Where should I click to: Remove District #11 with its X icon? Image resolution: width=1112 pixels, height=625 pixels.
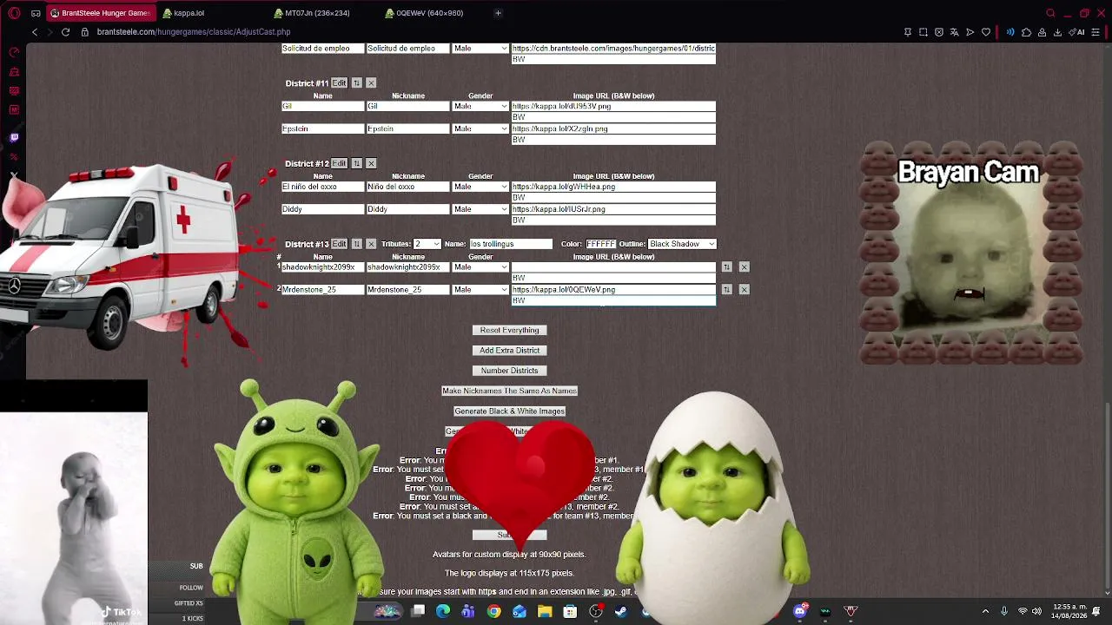pos(371,83)
